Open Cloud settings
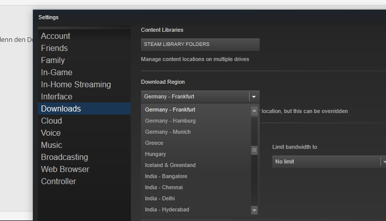This screenshot has width=386, height=221. (84, 121)
